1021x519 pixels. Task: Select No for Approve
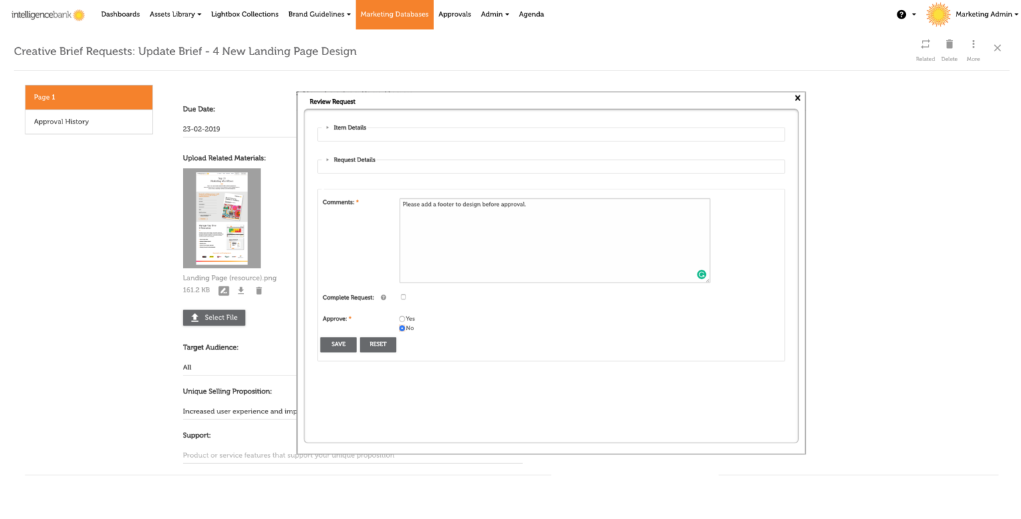click(x=402, y=328)
